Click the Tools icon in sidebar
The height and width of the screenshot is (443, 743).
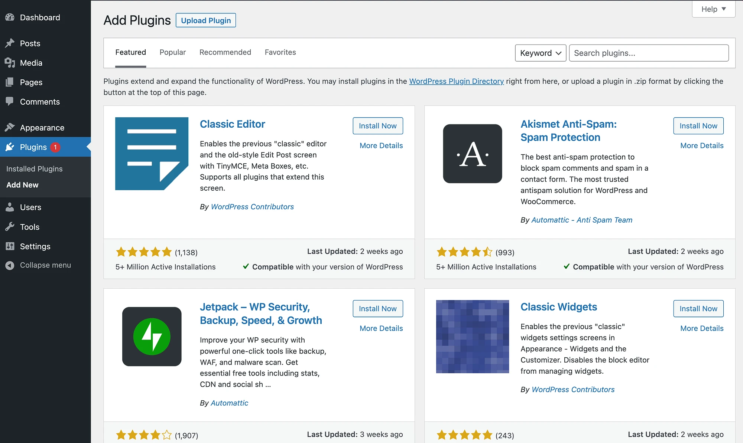pyautogui.click(x=10, y=226)
